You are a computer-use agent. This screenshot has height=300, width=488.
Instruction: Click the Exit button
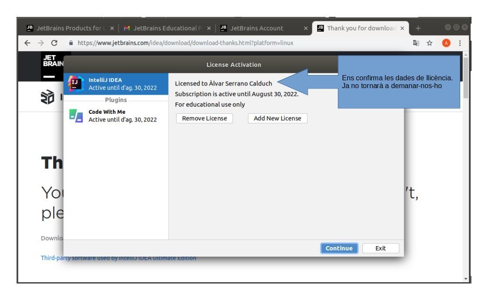381,248
